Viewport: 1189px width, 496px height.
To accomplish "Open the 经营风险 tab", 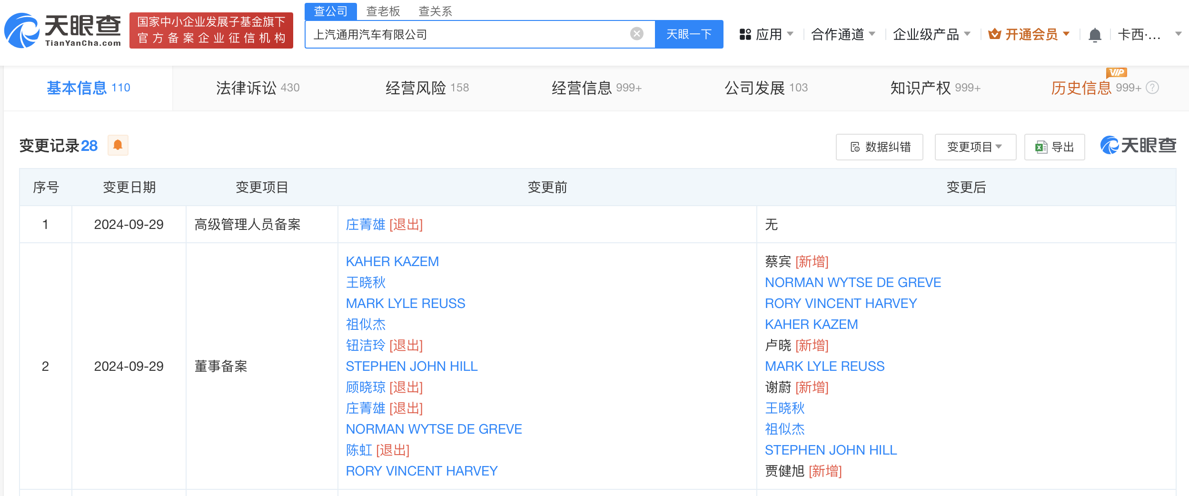I will (x=427, y=88).
